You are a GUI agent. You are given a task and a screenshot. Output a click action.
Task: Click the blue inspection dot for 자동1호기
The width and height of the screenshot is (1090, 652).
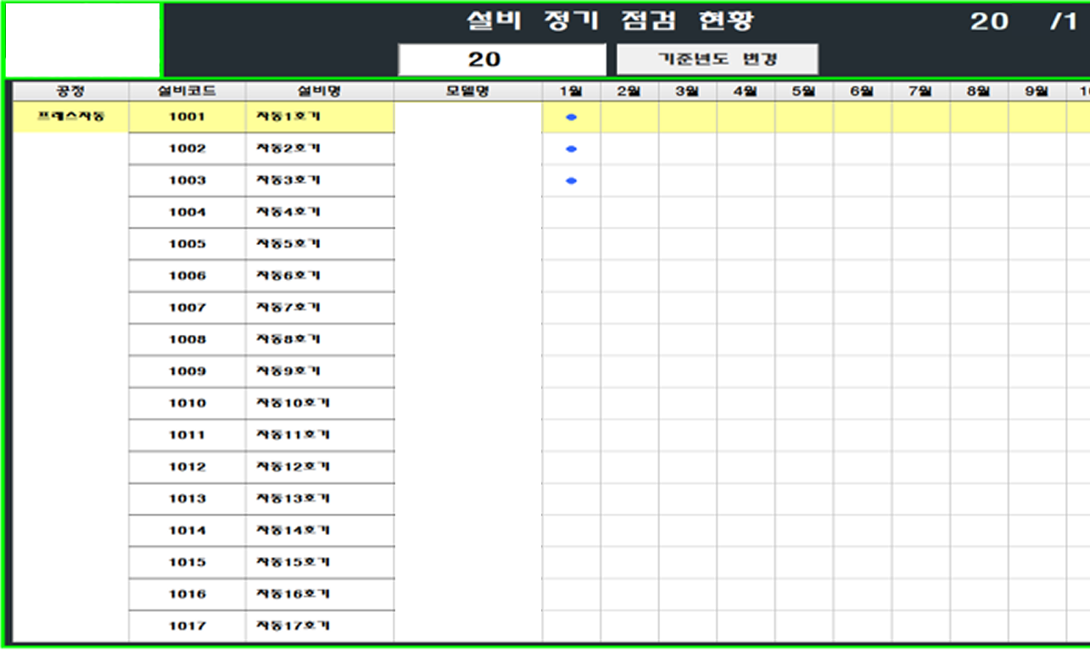570,116
